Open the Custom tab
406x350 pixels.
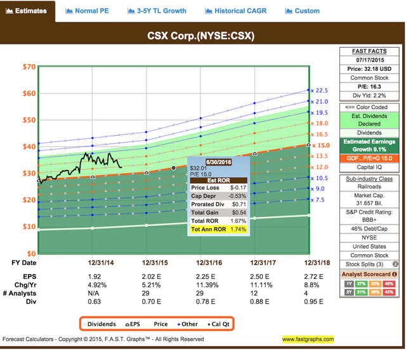click(303, 11)
